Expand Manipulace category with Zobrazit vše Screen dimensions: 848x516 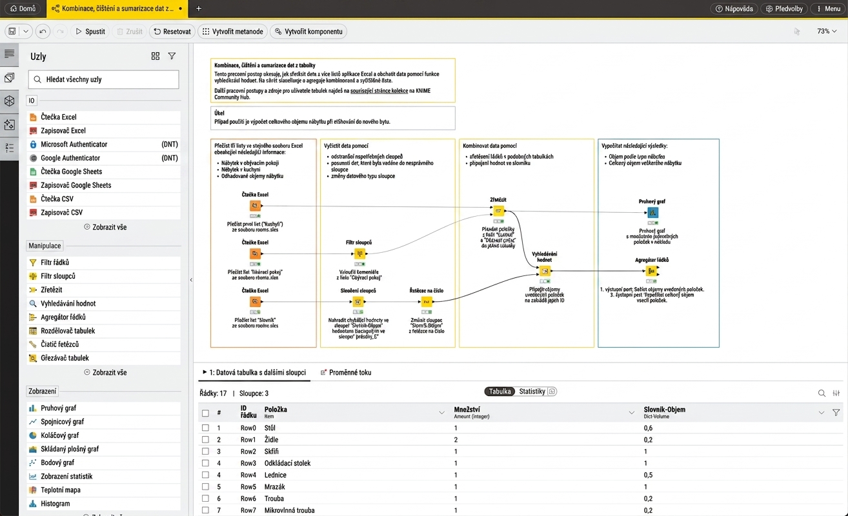105,372
